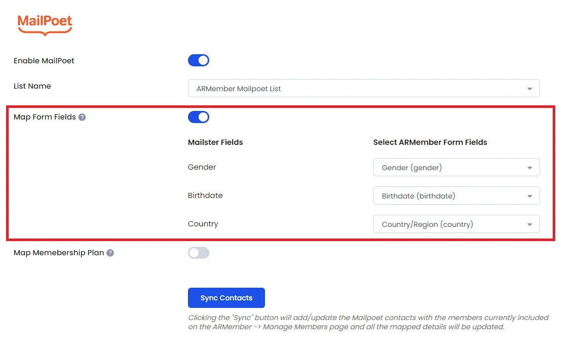This screenshot has width=572, height=351.
Task: Click the Map Form Fields label
Action: click(x=45, y=117)
